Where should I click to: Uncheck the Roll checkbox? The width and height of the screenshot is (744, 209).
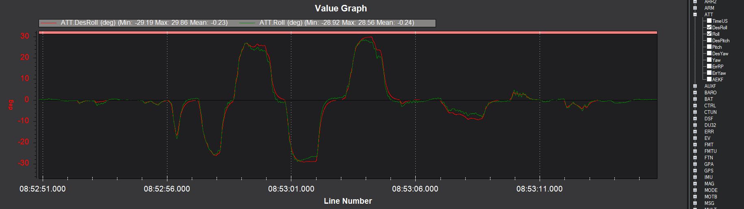709,34
